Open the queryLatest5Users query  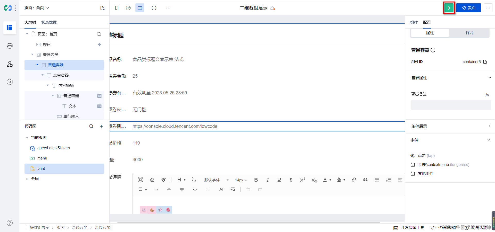coord(53,148)
